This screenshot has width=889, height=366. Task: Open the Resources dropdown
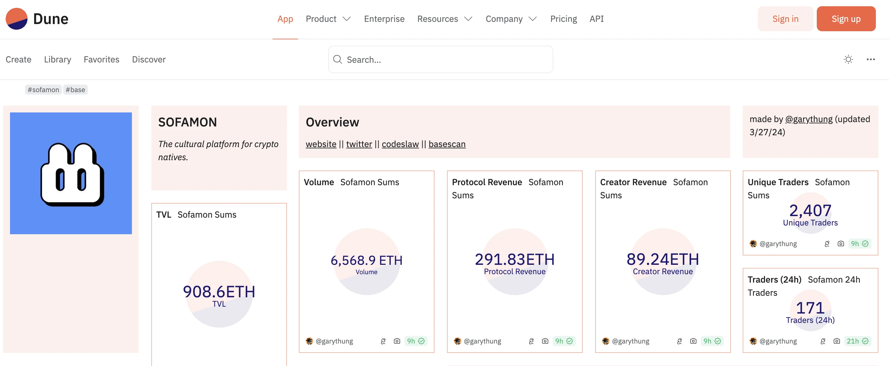click(444, 19)
